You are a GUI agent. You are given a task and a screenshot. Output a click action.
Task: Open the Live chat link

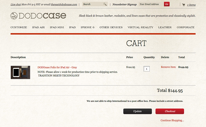16,4
